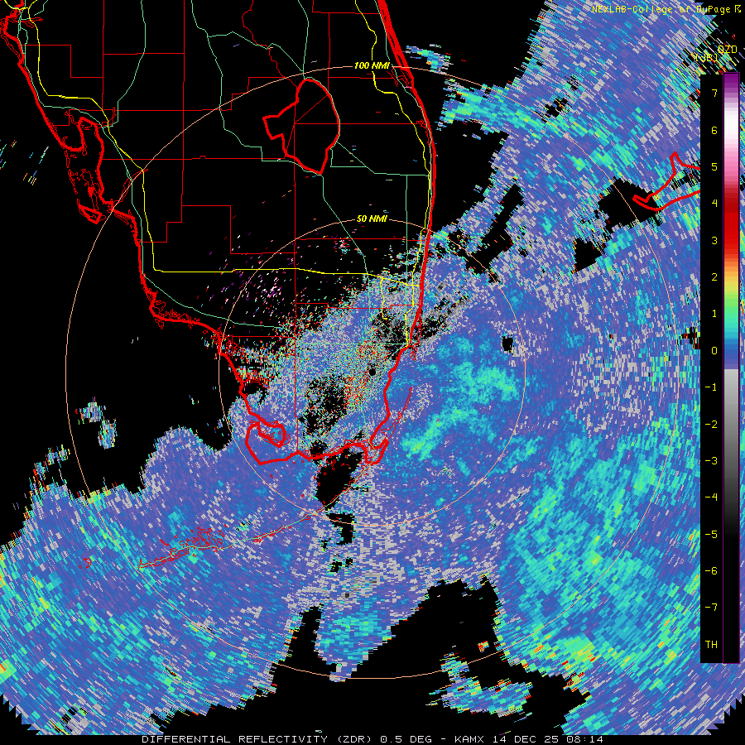
Task: Select the -1 value on the color scale
Action: coord(711,387)
